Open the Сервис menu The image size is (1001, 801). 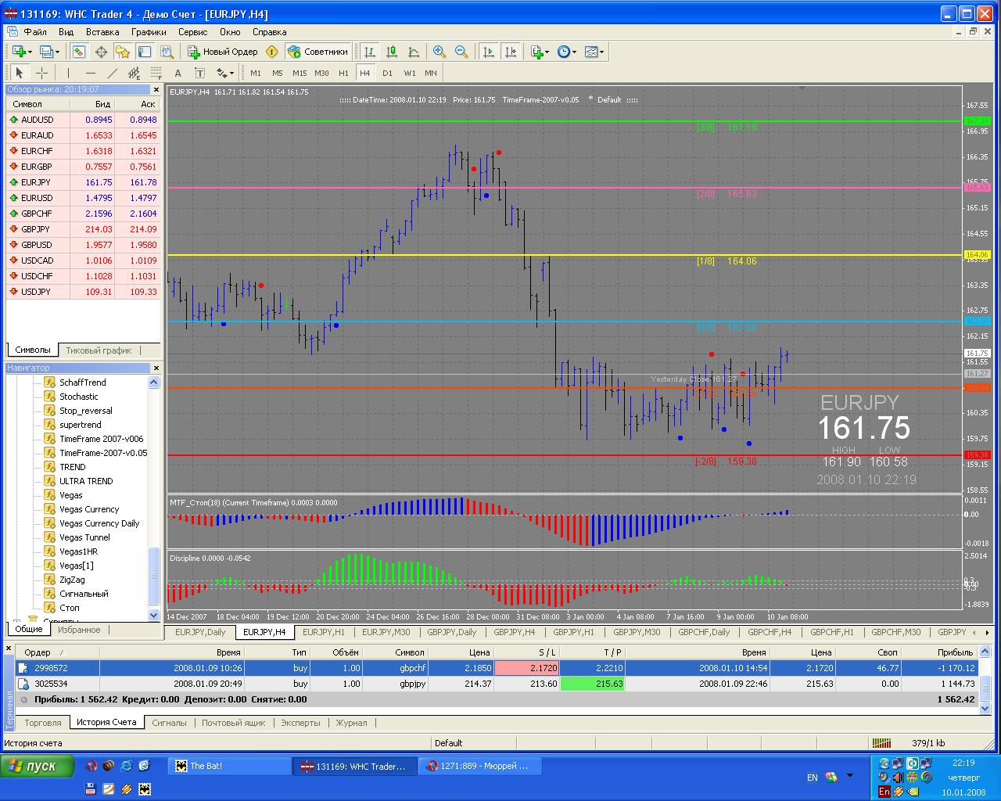click(x=192, y=32)
